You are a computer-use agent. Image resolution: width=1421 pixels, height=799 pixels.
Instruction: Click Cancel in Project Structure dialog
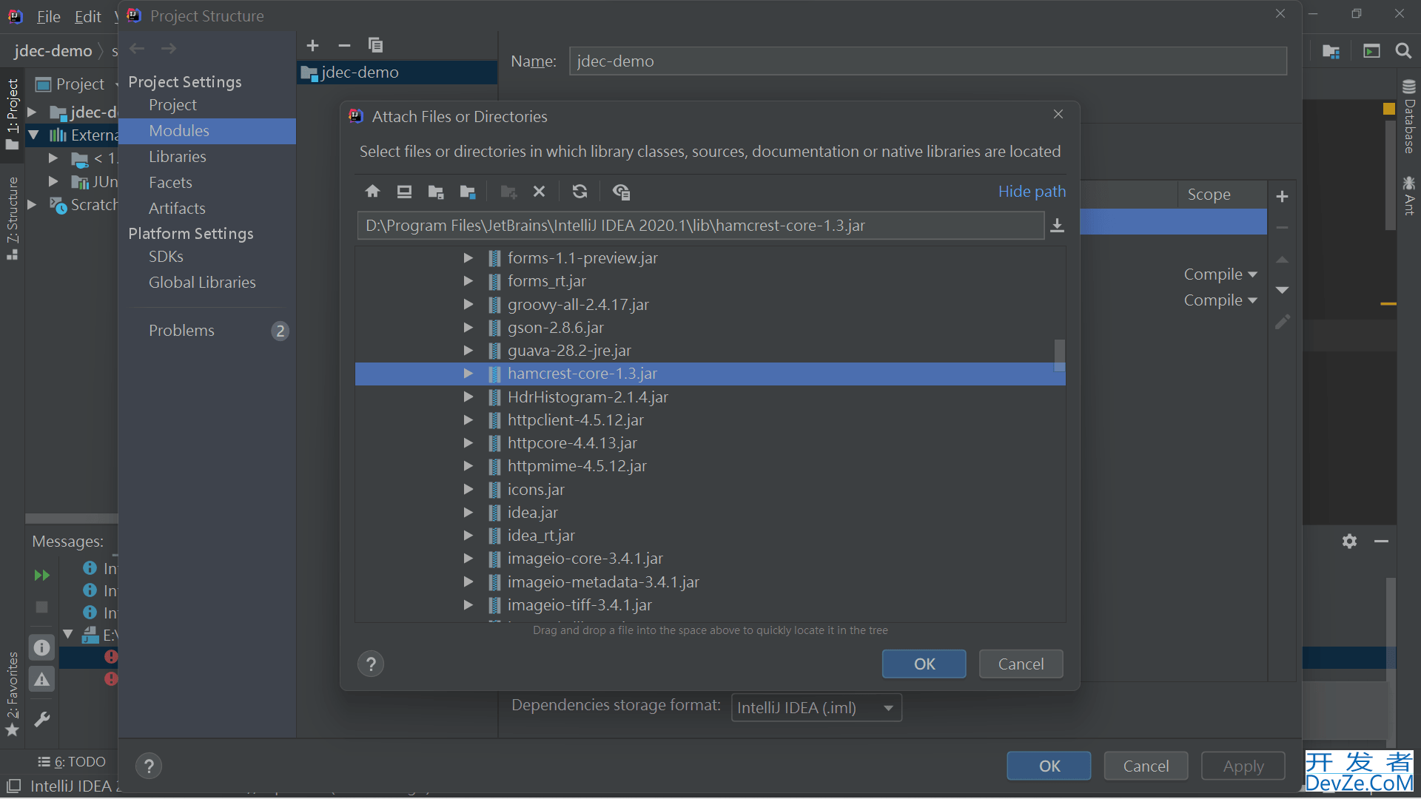[1146, 766]
